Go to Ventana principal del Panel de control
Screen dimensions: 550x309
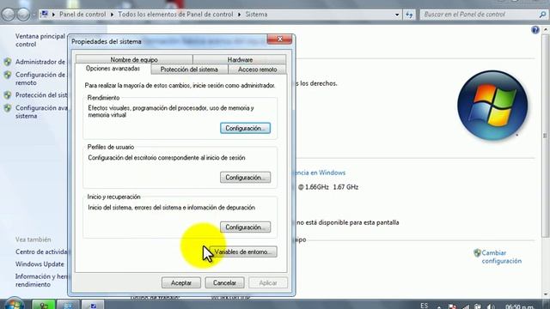click(x=40, y=40)
